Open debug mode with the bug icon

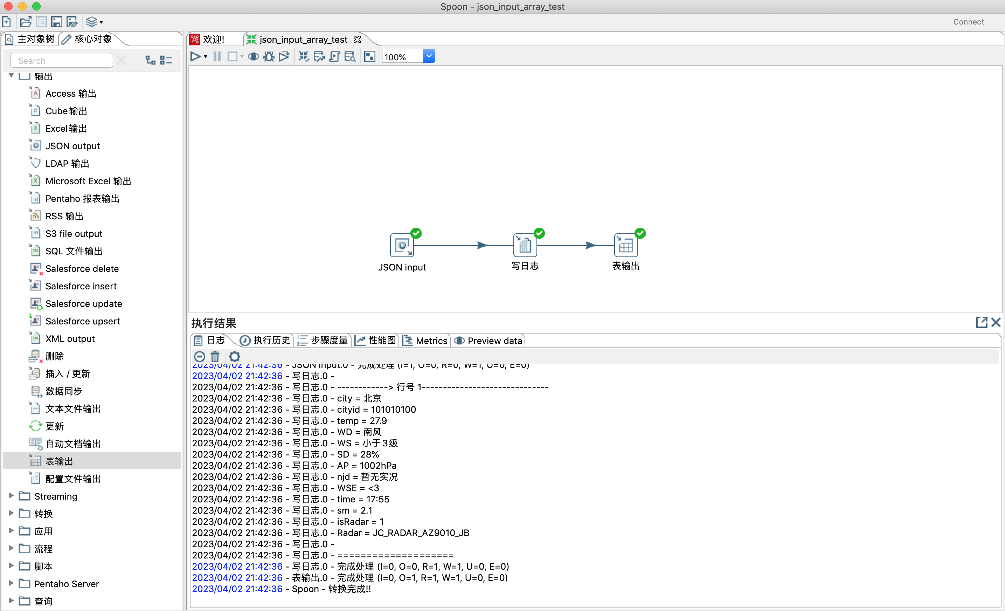pyautogui.click(x=268, y=56)
